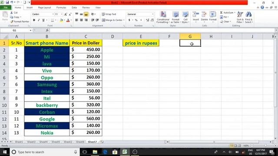
Task: Decrease font size with Shrink Font icon
Action: pos(70,14)
